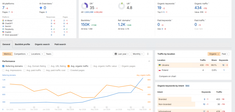Enable the Avg. paid traffic checkbox
The image size is (235, 112).
coord(24,70)
